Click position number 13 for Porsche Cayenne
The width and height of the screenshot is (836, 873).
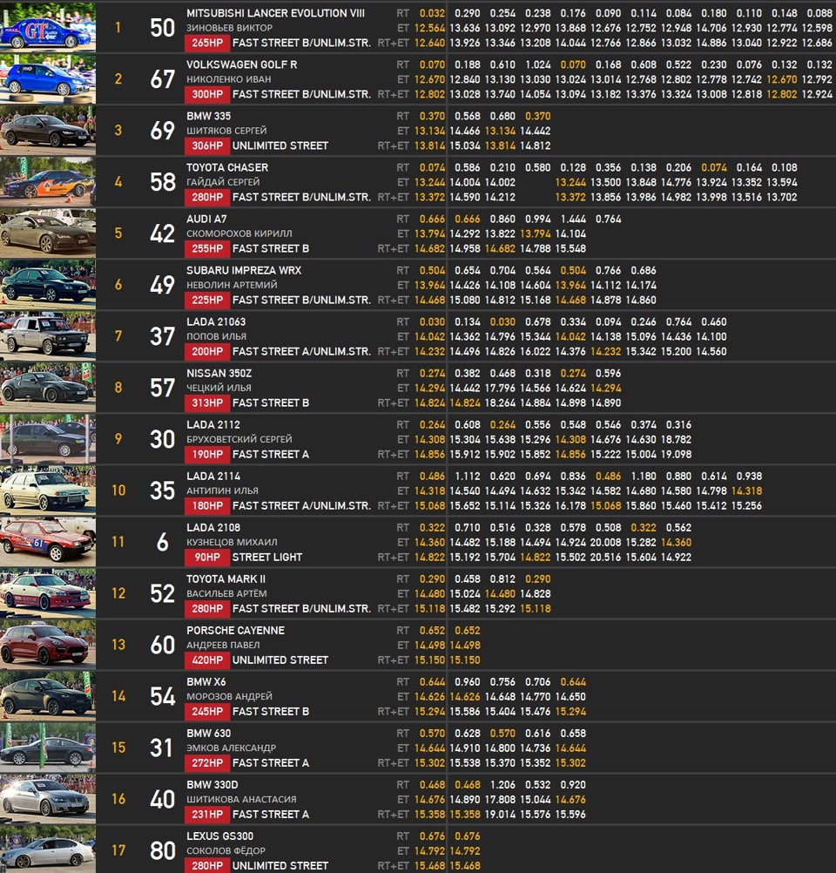[x=118, y=645]
